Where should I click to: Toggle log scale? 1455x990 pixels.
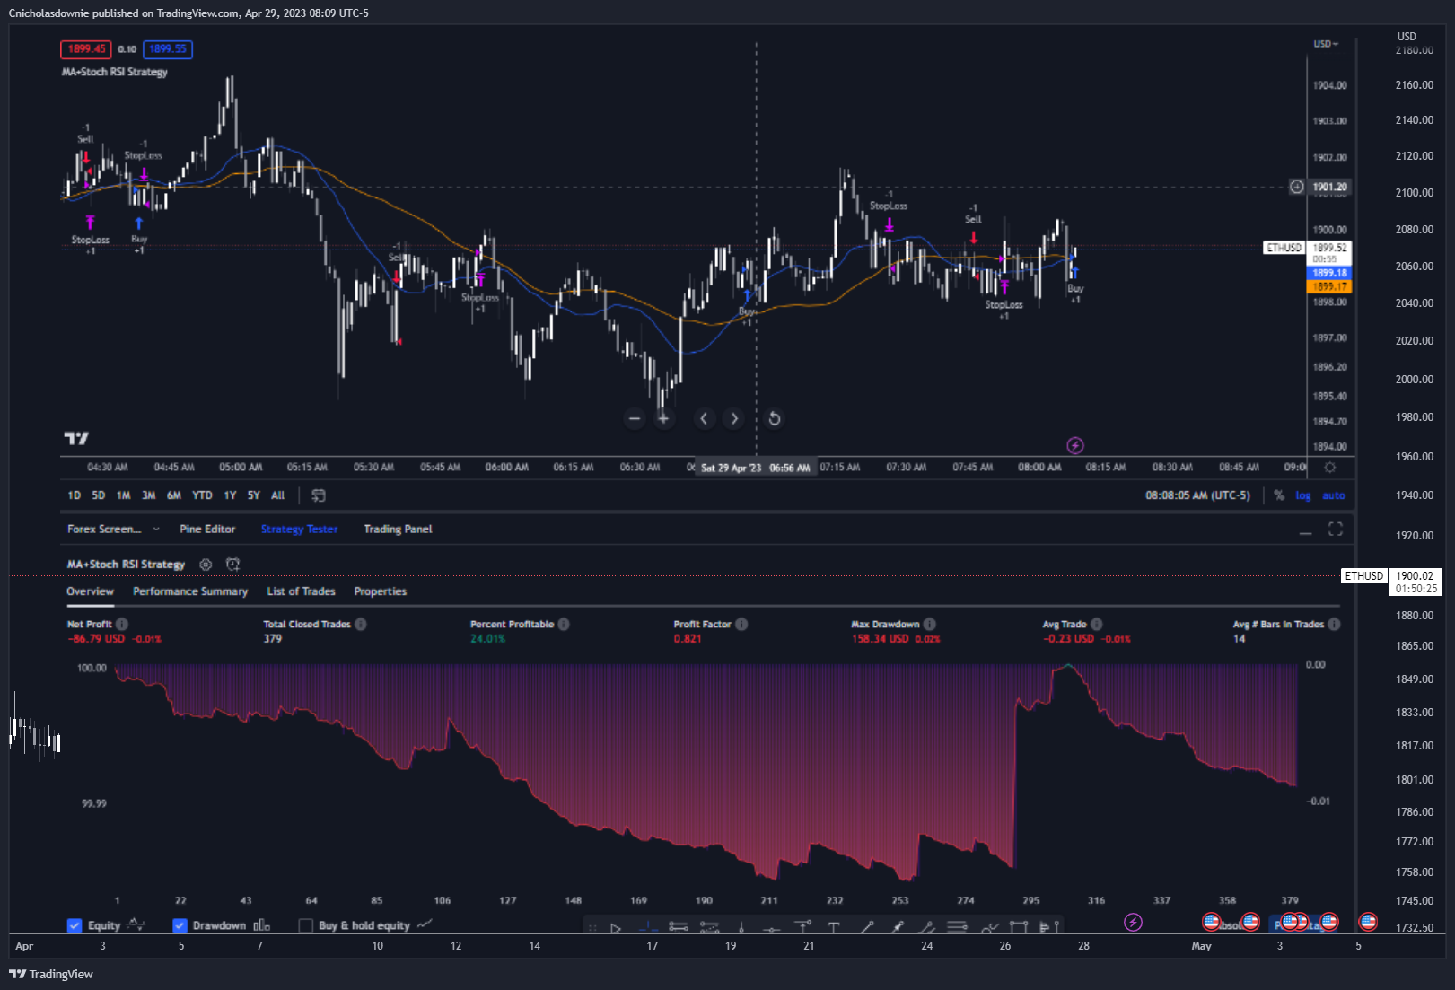coord(1303,495)
